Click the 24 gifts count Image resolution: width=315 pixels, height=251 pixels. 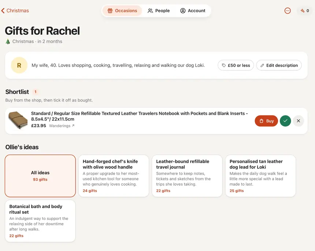(x=90, y=191)
